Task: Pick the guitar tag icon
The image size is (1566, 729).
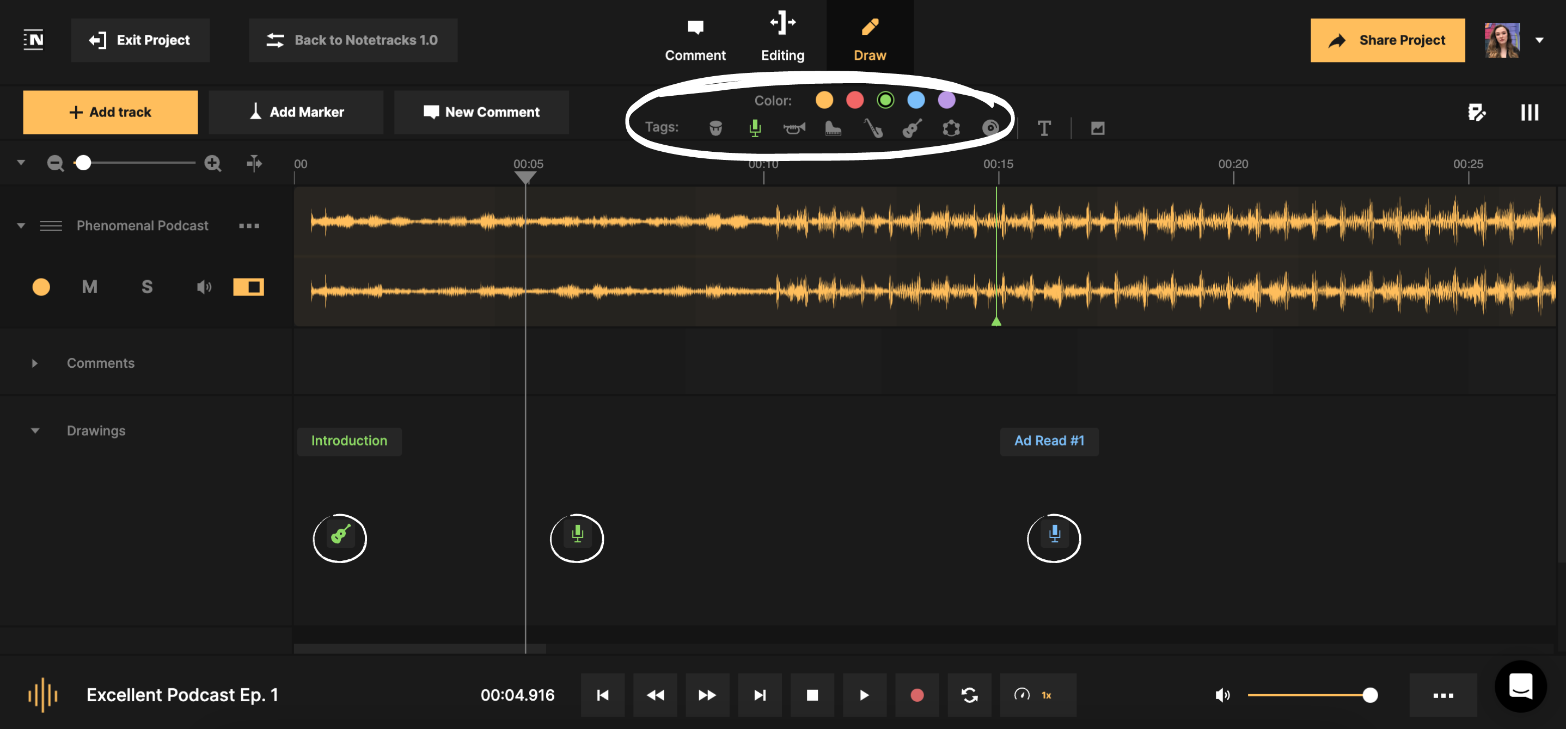Action: click(x=912, y=127)
